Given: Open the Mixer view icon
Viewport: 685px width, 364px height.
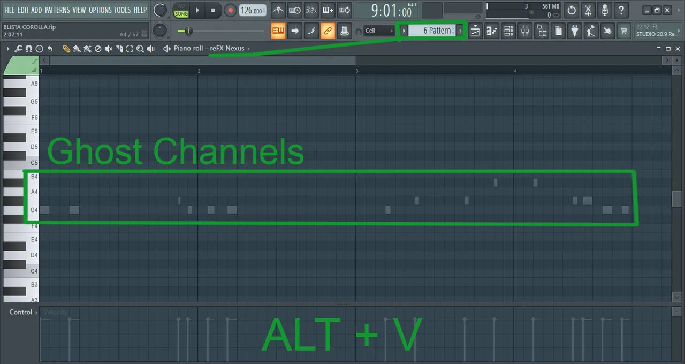Looking at the screenshot, I should [525, 31].
